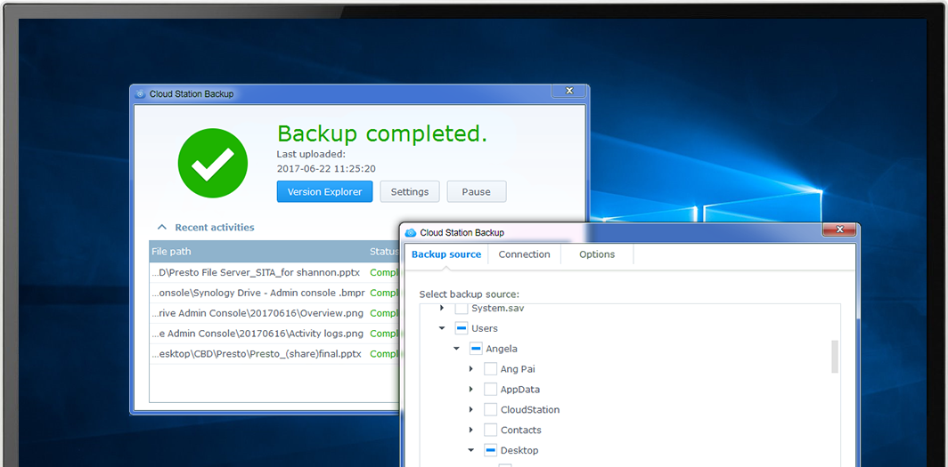Close the backup source window with the red X
The height and width of the screenshot is (467, 948).
click(838, 230)
